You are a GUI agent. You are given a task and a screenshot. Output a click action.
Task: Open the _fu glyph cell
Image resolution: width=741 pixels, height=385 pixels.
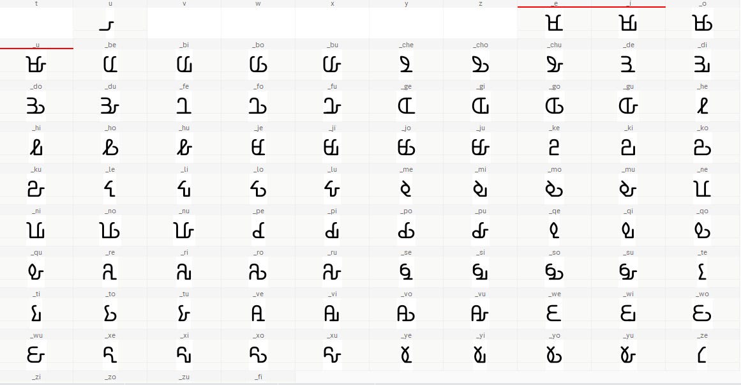[333, 102]
